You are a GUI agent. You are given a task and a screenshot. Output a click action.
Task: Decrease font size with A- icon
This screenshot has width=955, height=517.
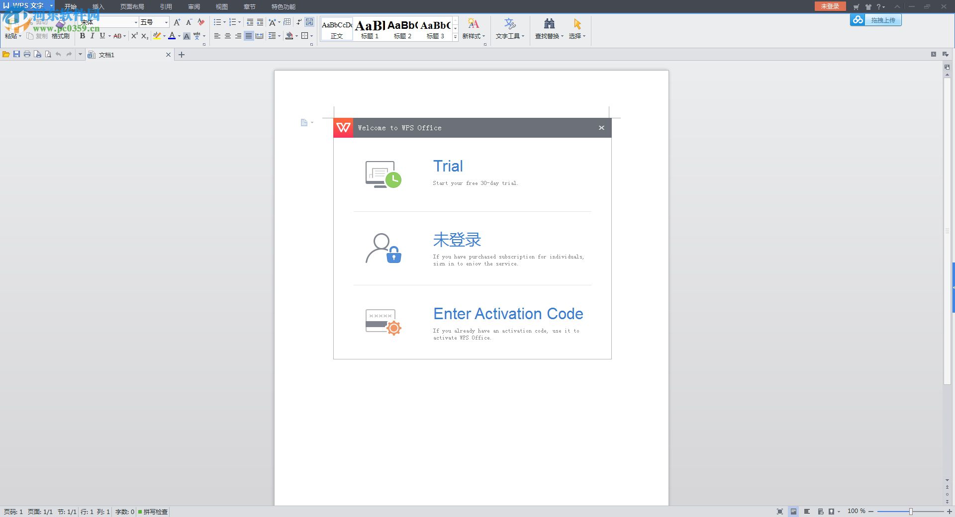coord(189,22)
